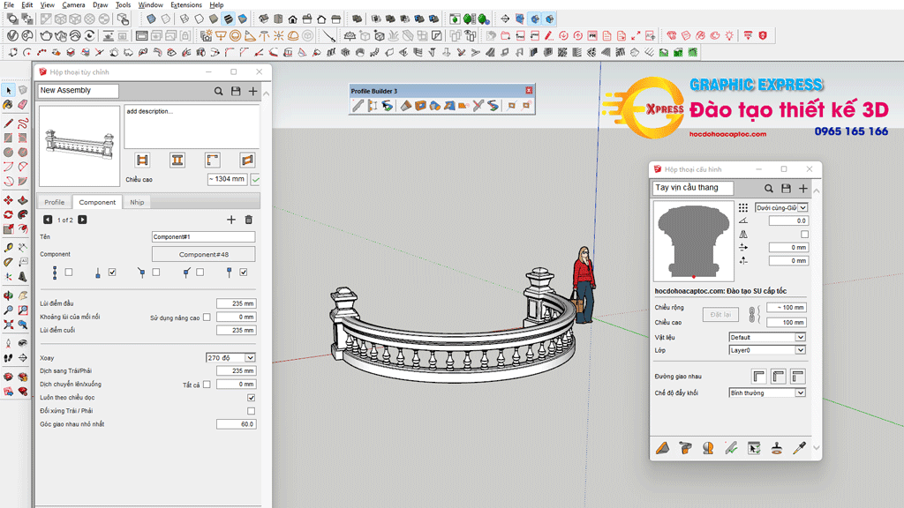Open the Extensions menu
The width and height of the screenshot is (904, 508).
pyautogui.click(x=186, y=5)
